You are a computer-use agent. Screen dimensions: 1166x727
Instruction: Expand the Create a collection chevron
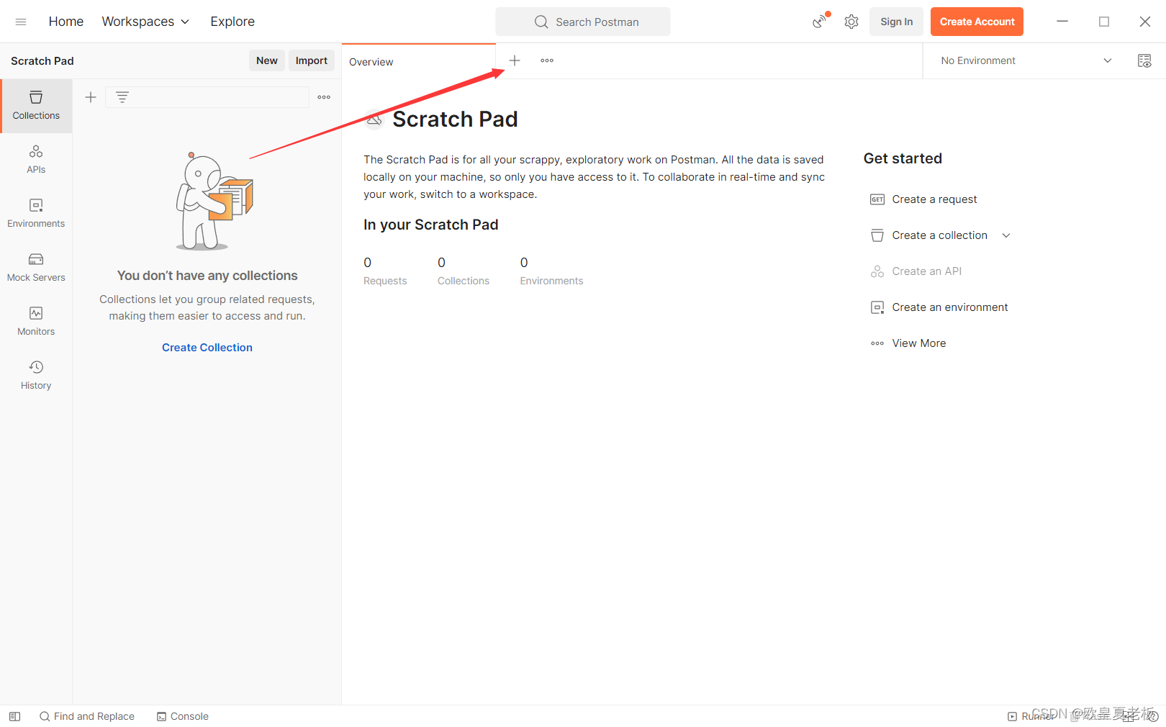click(x=1006, y=235)
